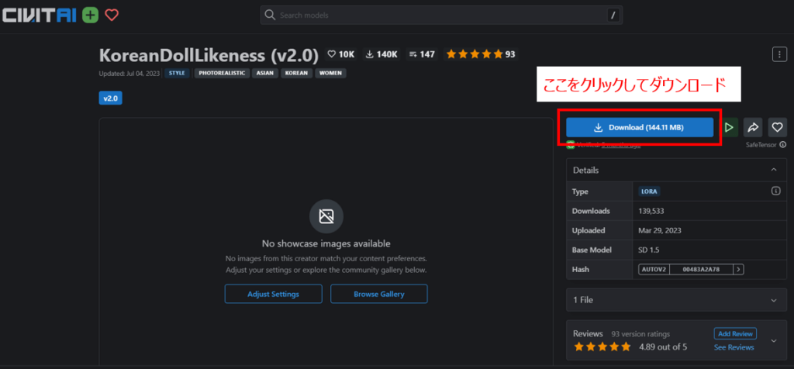Click the info icon in Type row
The image size is (794, 369).
click(775, 191)
